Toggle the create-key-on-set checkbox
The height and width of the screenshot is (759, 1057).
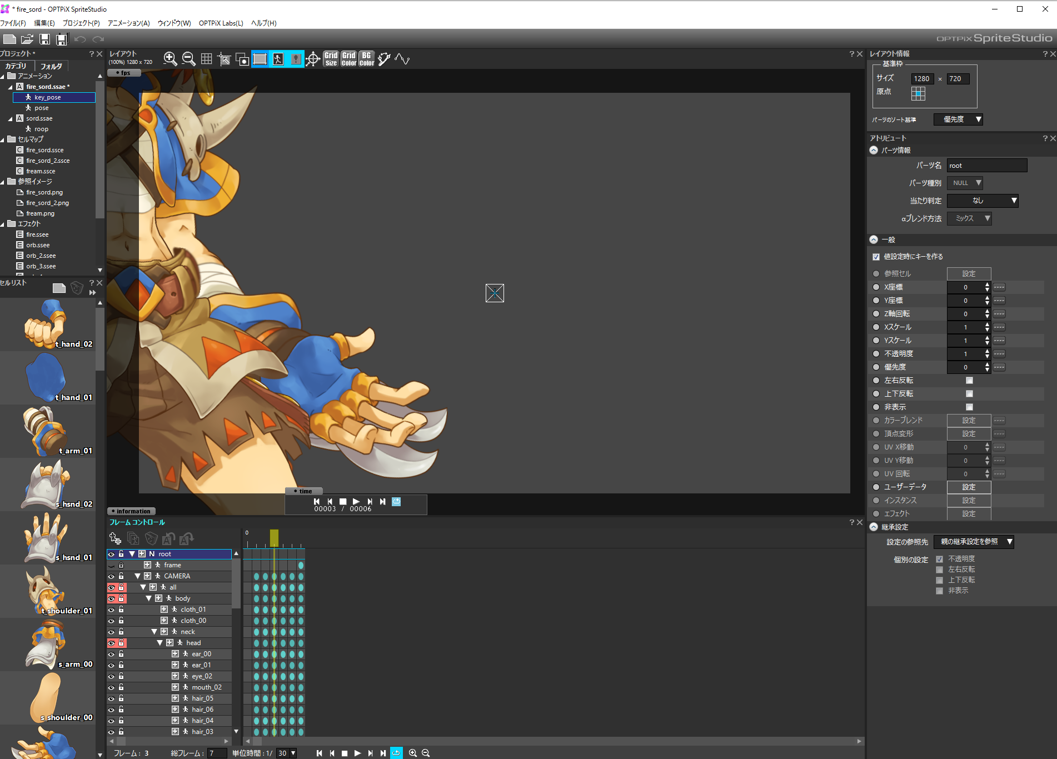tap(876, 257)
